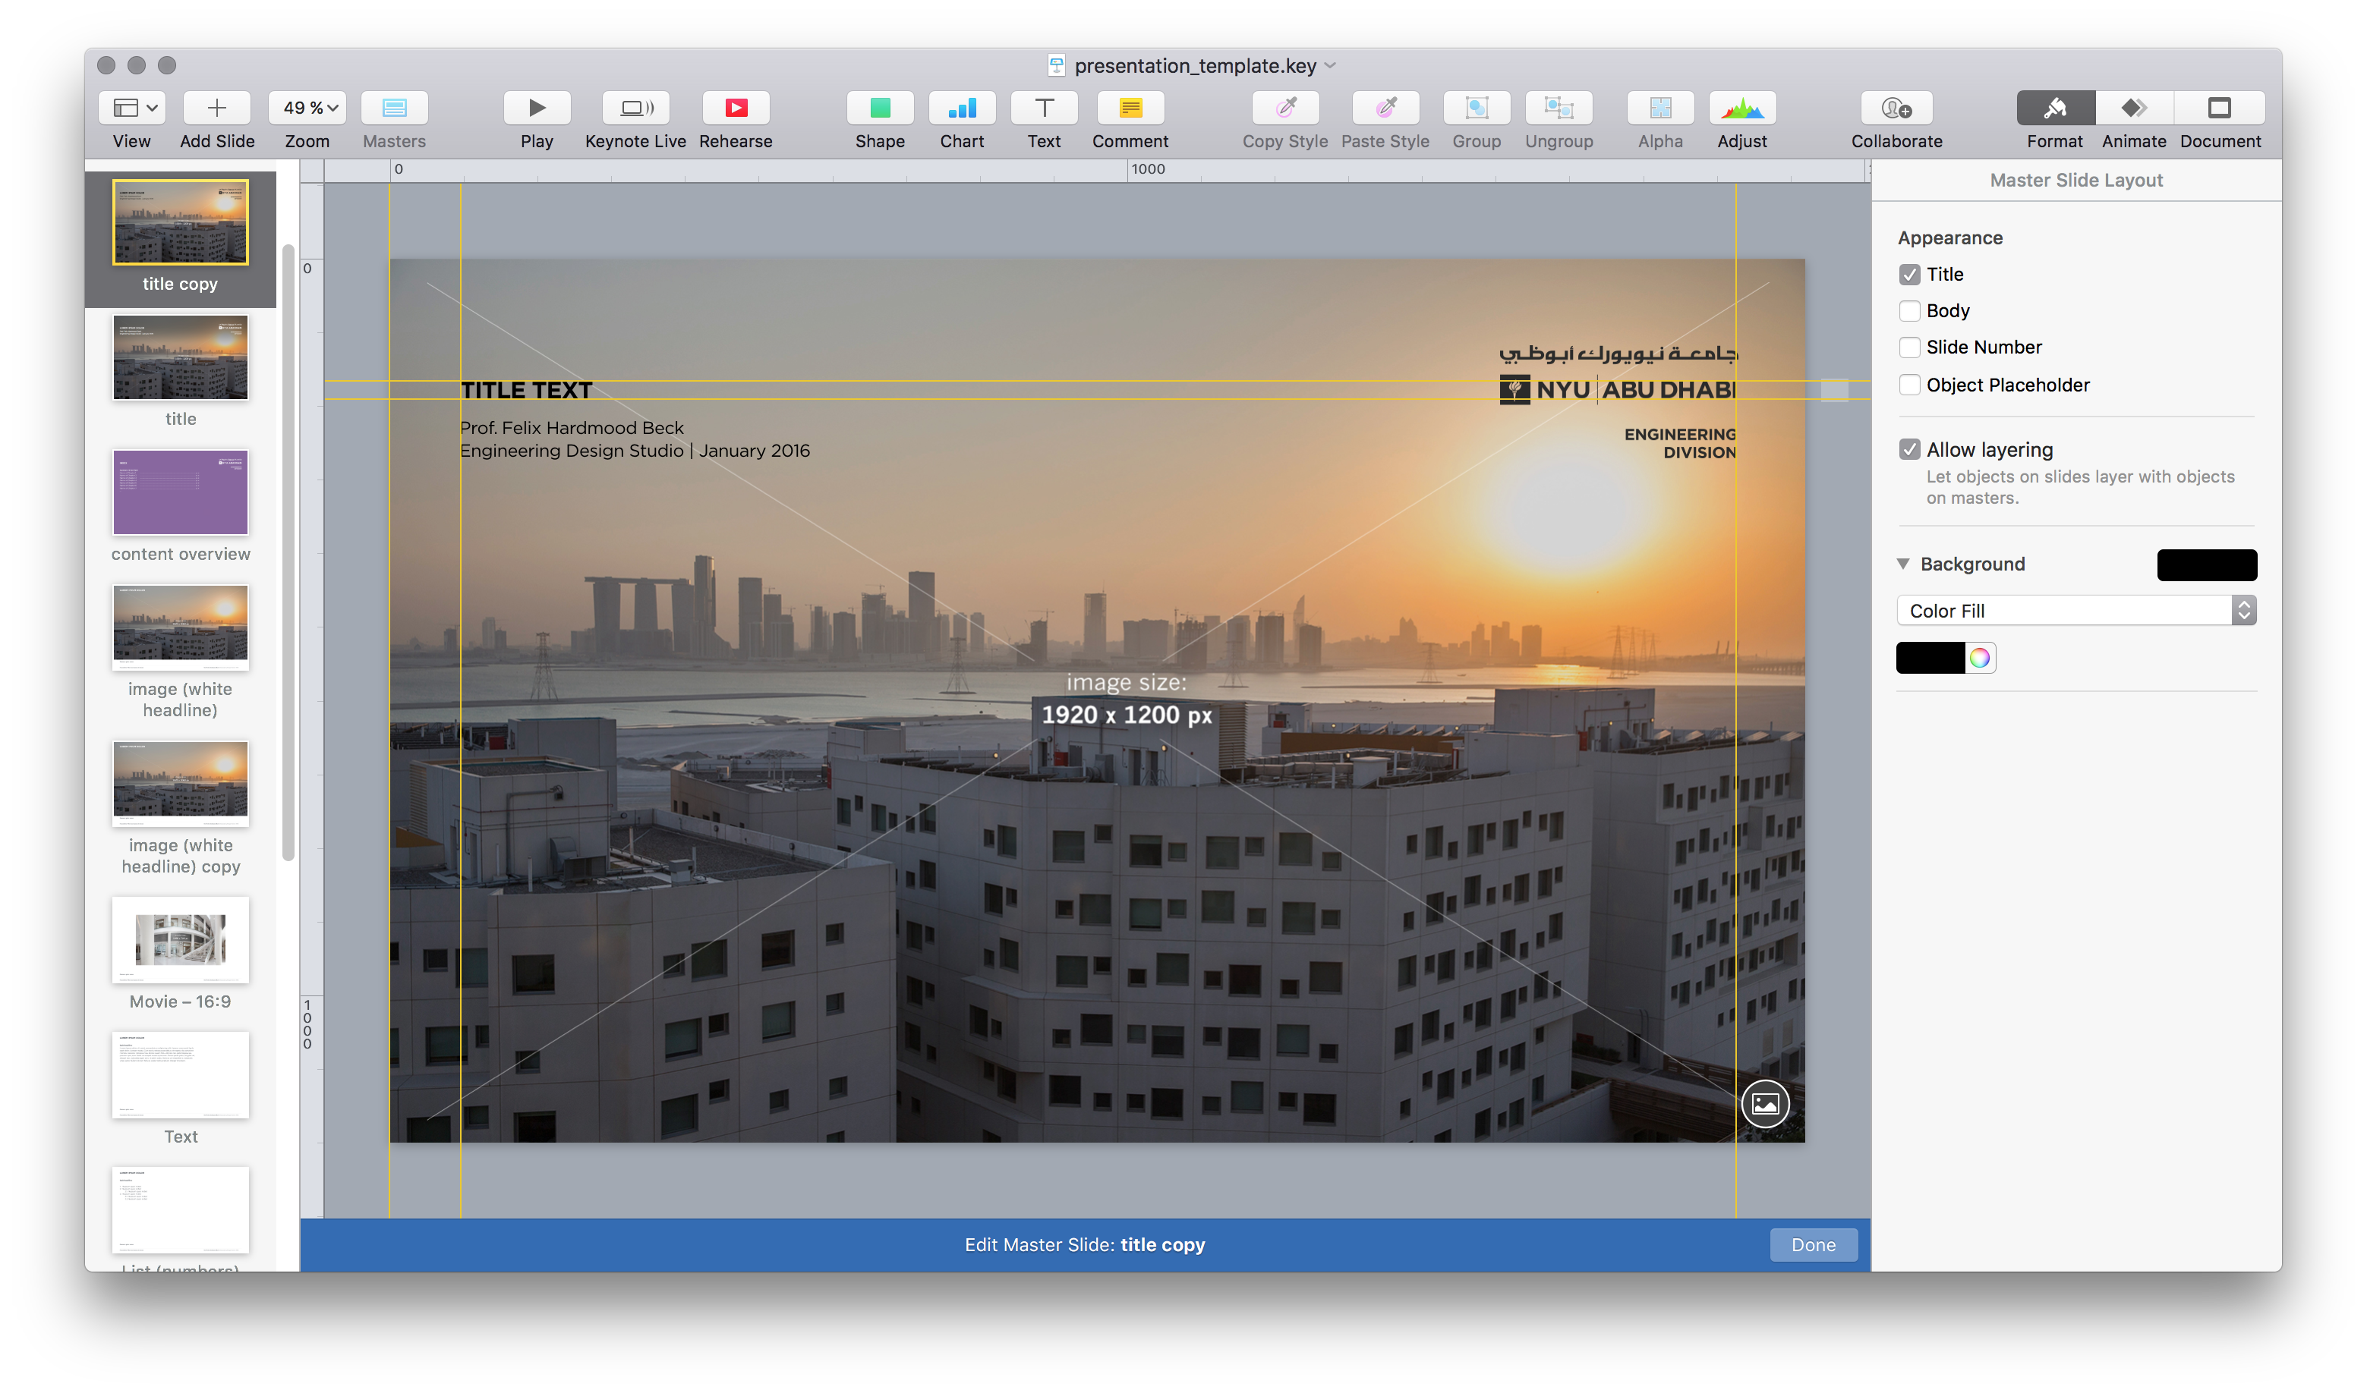This screenshot has height=1393, width=2367.
Task: Check the Slide Number option
Action: tap(1908, 347)
